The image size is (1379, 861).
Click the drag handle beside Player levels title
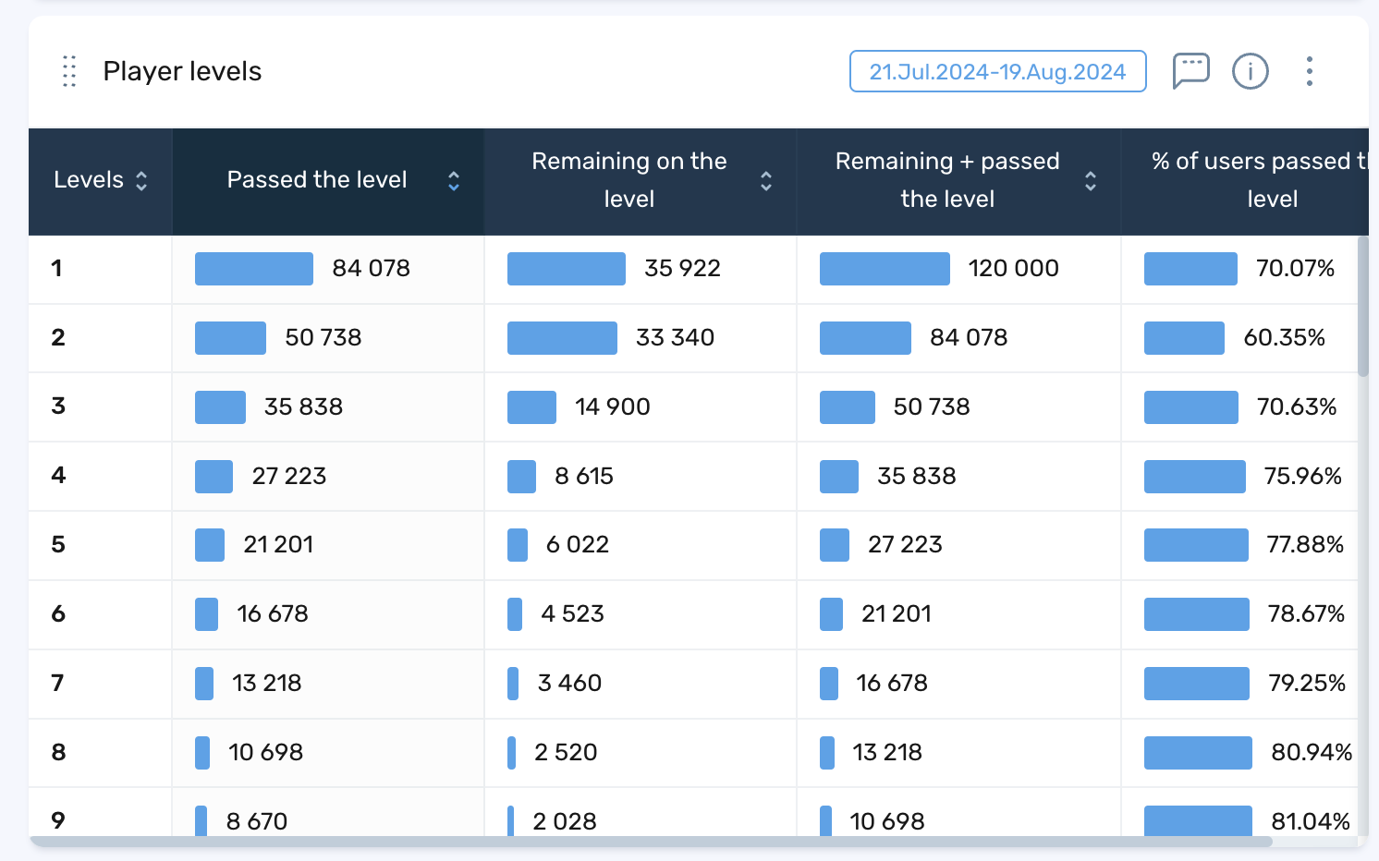[68, 70]
